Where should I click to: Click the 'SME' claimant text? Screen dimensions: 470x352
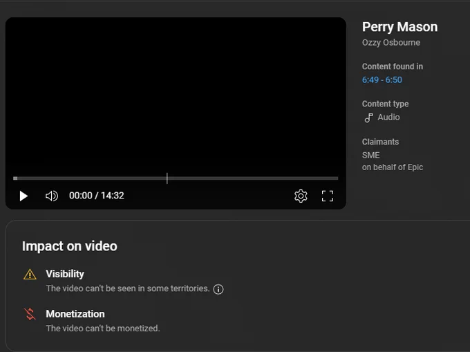point(370,155)
